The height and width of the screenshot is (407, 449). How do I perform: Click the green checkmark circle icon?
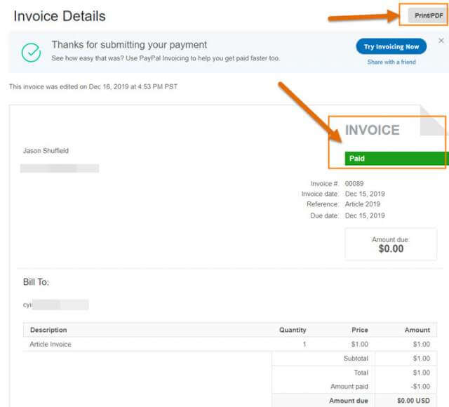[31, 53]
